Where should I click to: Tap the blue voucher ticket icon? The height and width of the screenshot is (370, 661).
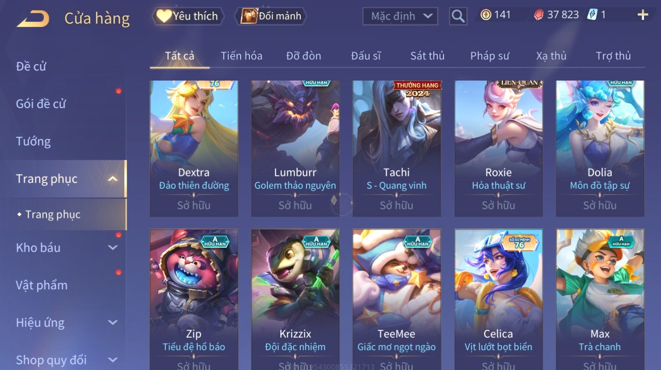(x=592, y=14)
